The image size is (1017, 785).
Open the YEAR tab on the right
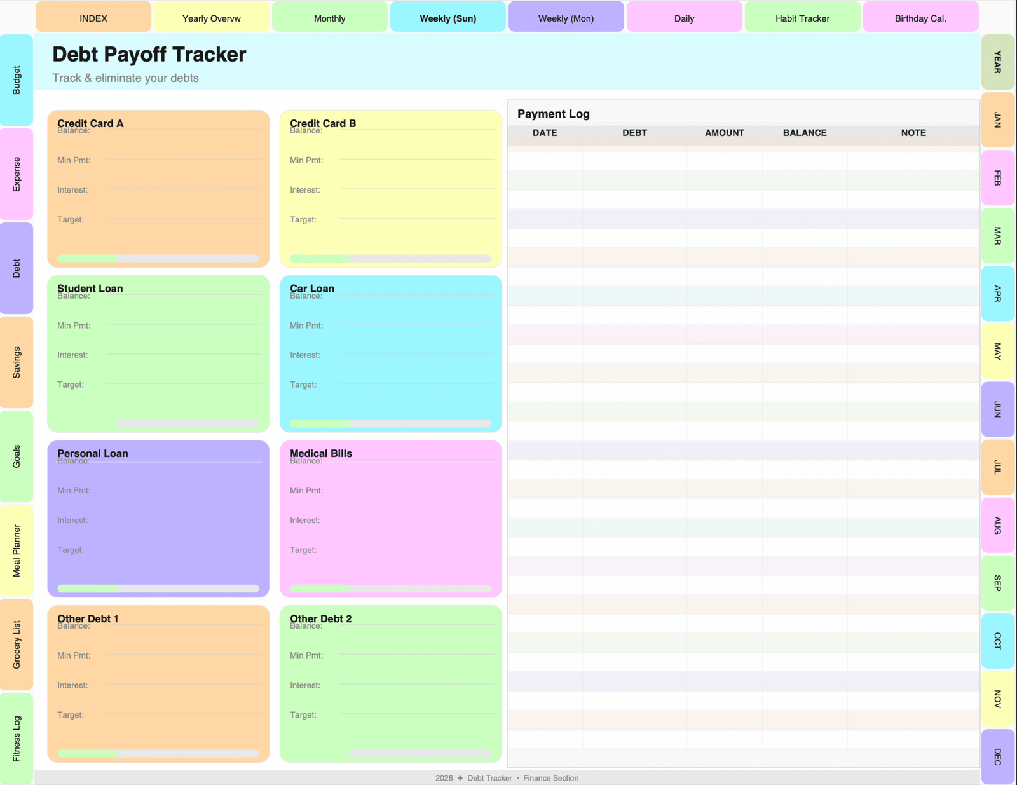pyautogui.click(x=997, y=62)
